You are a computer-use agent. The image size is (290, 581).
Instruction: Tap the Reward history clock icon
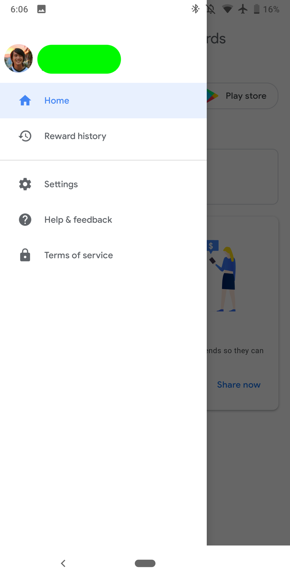[x=25, y=136]
